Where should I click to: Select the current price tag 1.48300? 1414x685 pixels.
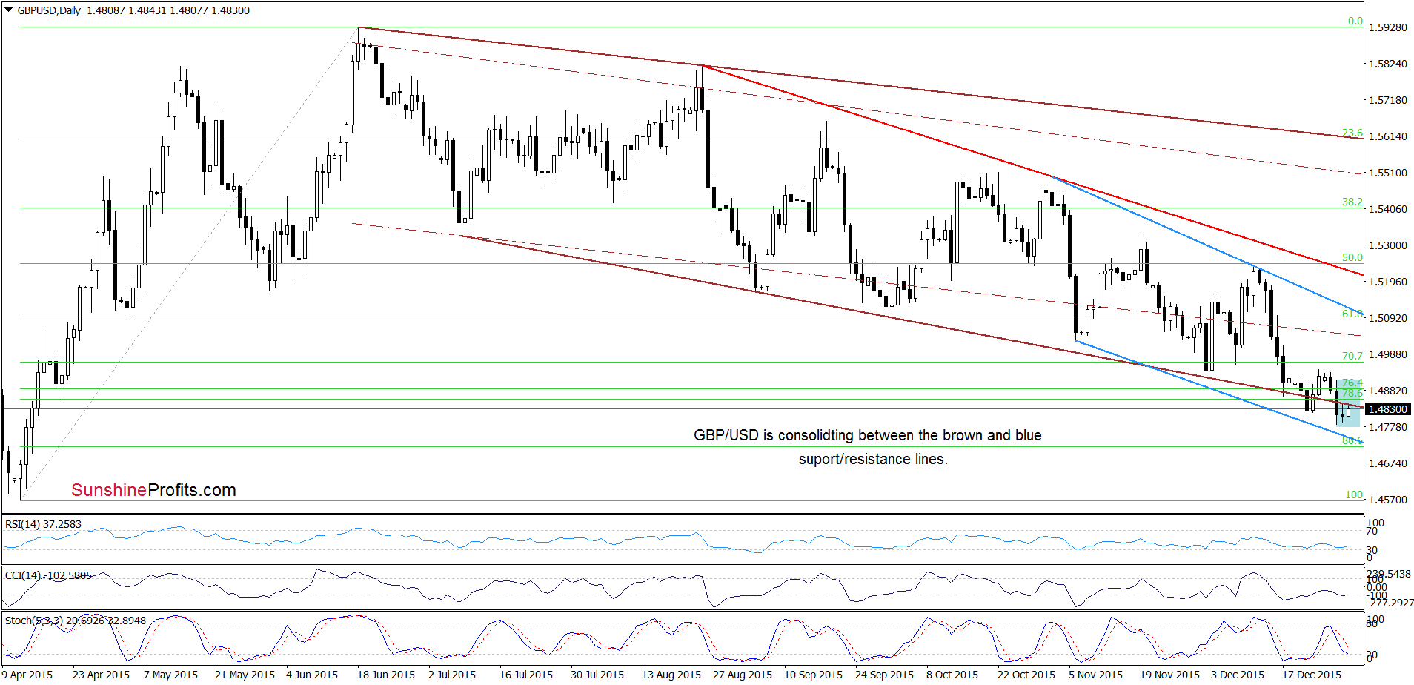1387,409
